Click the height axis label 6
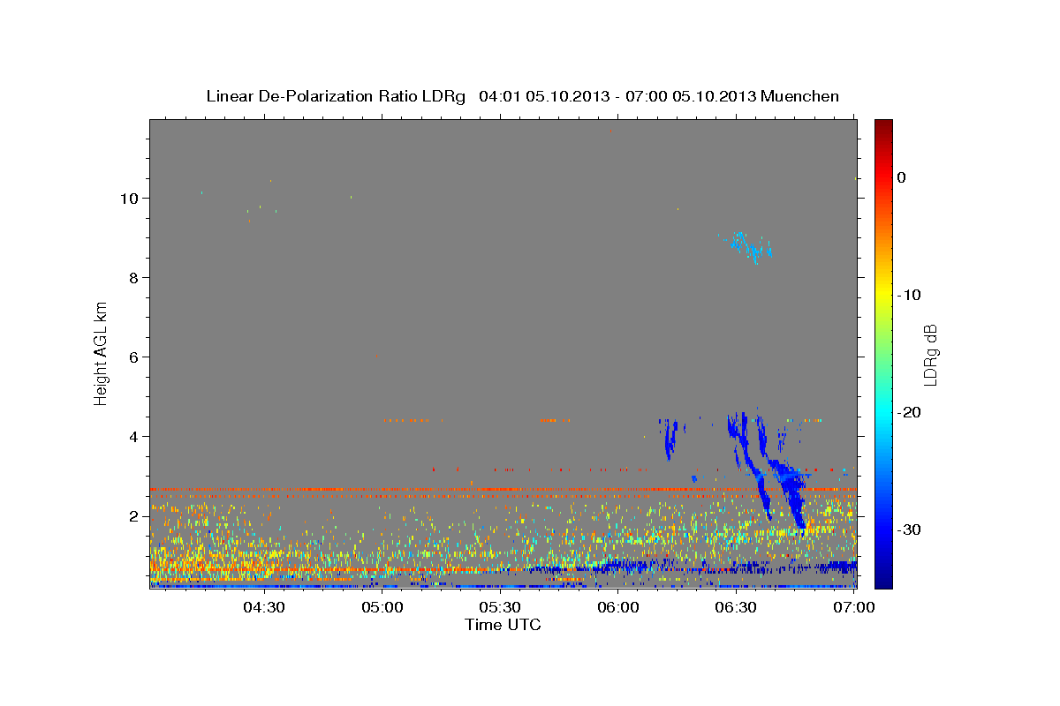The width and height of the screenshot is (1060, 706). coord(136,357)
